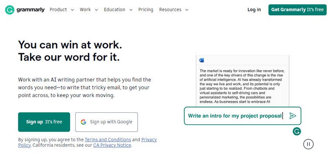
Task: Click the demo document paragraph text
Action: pos(242,86)
